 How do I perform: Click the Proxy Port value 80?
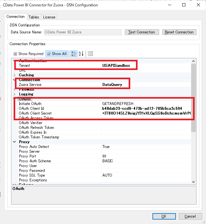[104, 156]
